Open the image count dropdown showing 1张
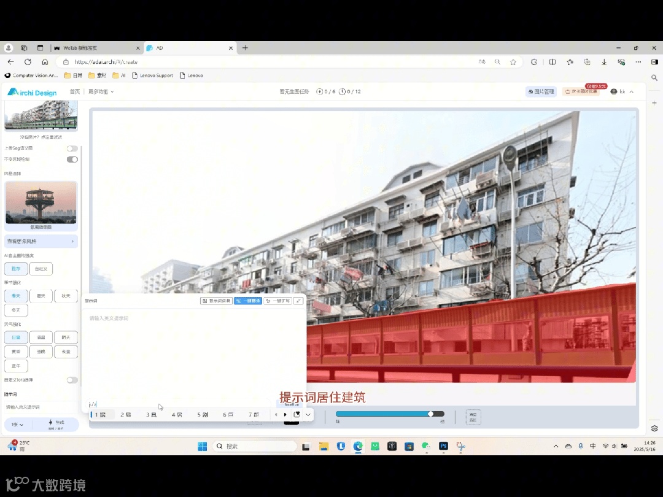663x497 pixels. coord(17,425)
